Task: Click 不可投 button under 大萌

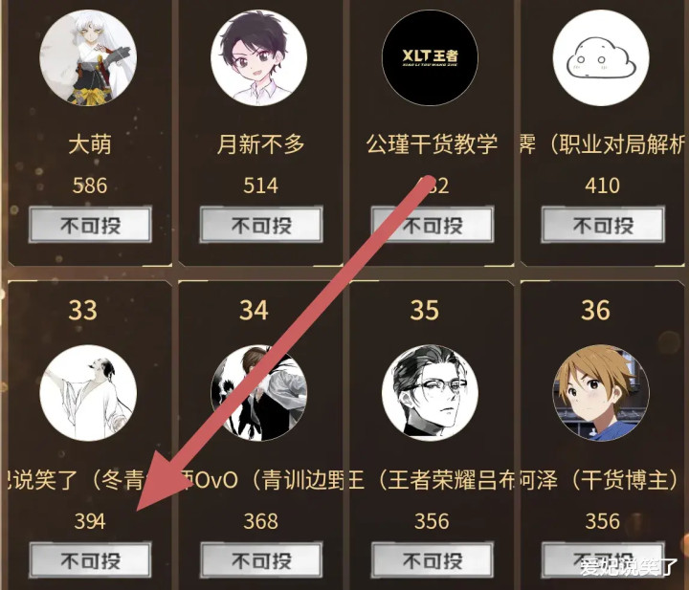Action: 91,225
